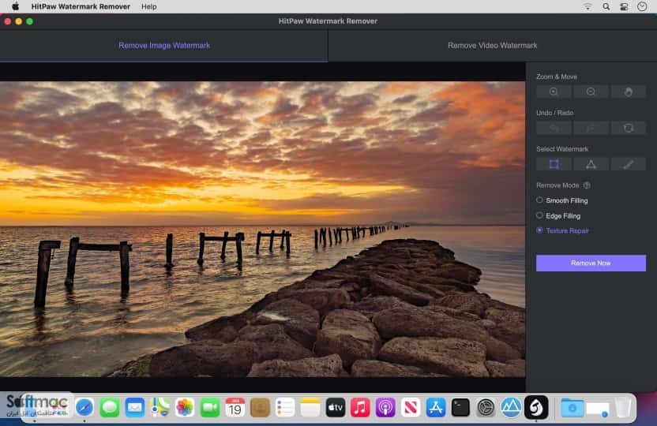The image size is (657, 426).
Task: Choose Texture Repair remove mode
Action: pos(562,230)
